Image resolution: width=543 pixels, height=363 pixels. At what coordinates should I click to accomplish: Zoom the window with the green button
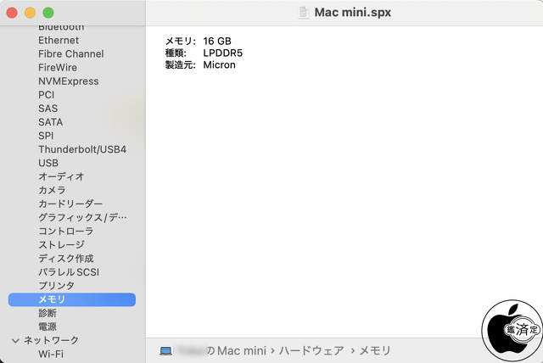[48, 13]
